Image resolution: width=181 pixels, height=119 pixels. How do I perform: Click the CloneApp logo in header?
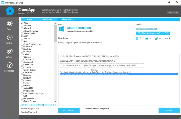(x=10, y=11)
